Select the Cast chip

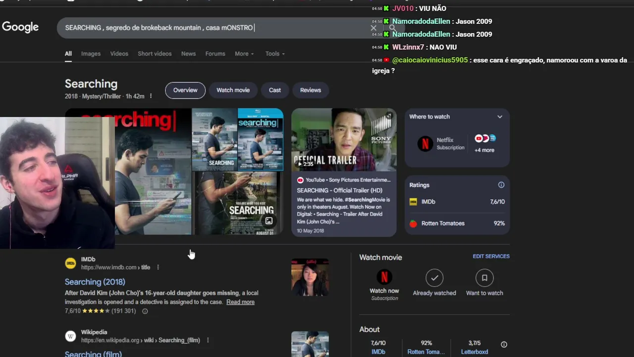(275, 90)
